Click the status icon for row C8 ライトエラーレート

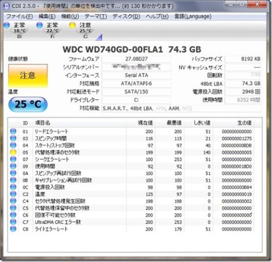[x=13, y=229]
